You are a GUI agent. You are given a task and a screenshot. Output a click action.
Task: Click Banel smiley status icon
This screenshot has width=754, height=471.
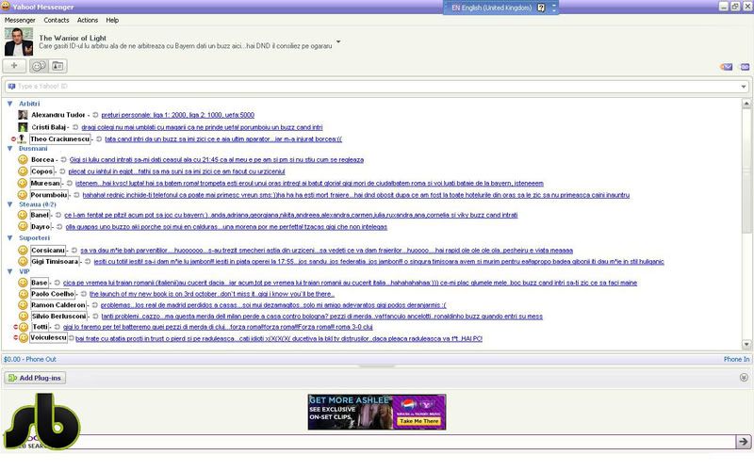click(22, 215)
